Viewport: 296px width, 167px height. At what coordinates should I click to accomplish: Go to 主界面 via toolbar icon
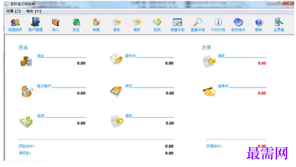tap(279, 25)
